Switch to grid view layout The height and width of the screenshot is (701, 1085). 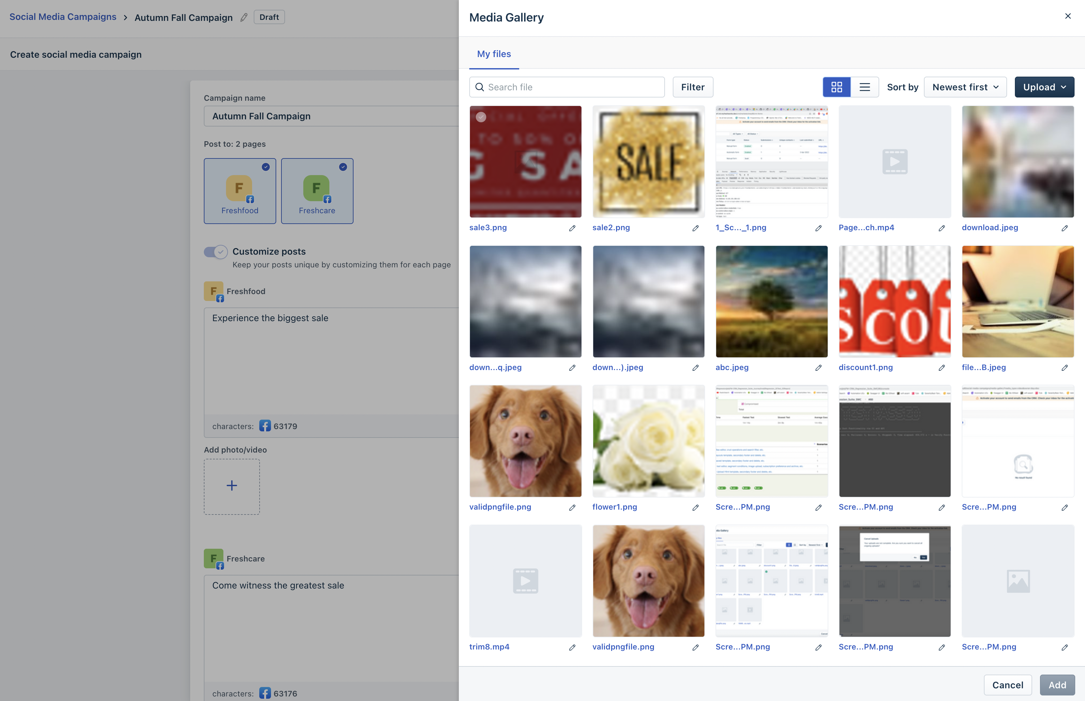point(836,87)
